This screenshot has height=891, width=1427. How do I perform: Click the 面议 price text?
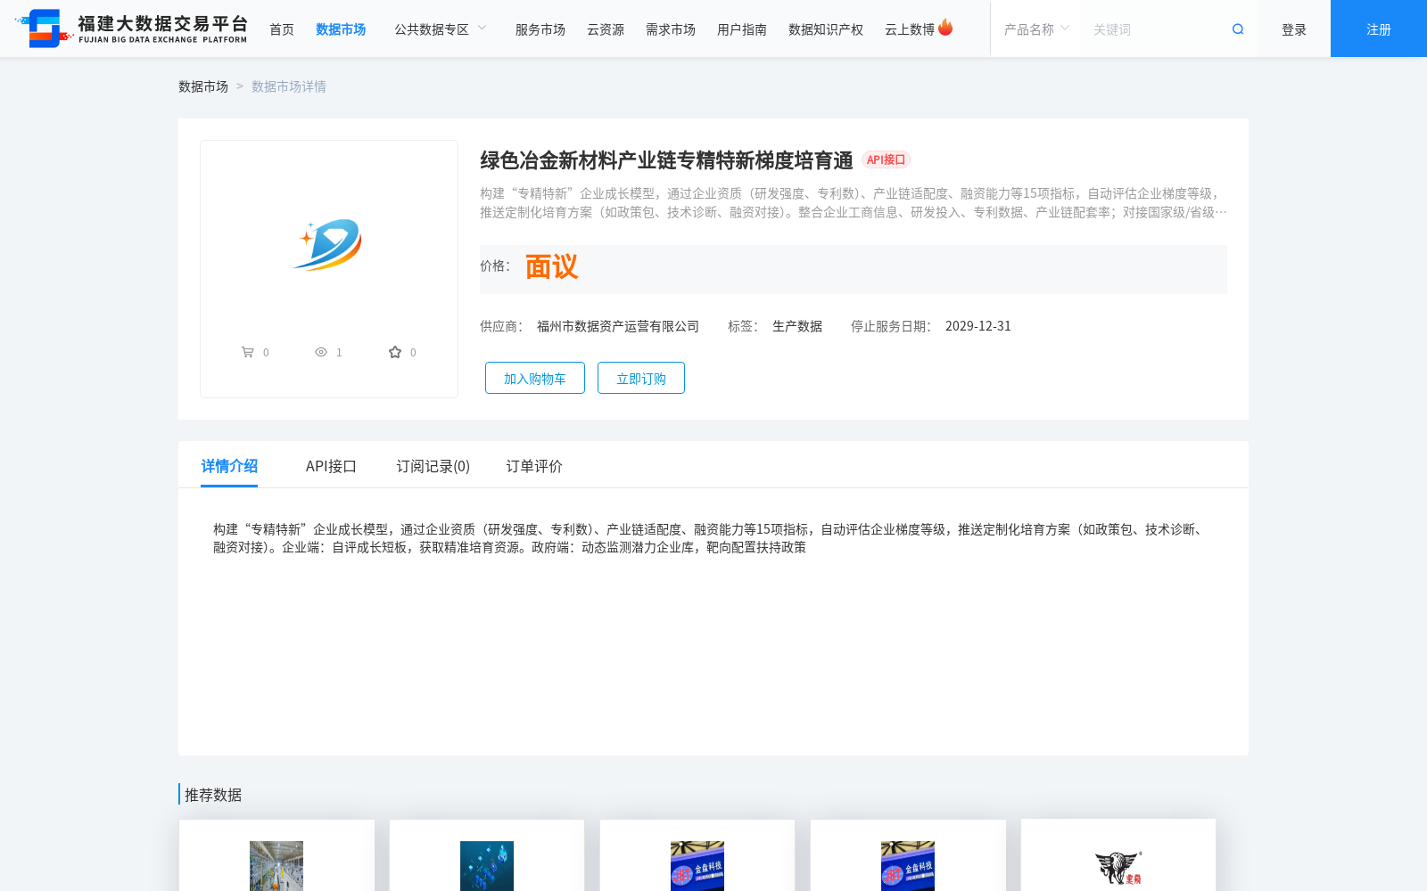551,266
